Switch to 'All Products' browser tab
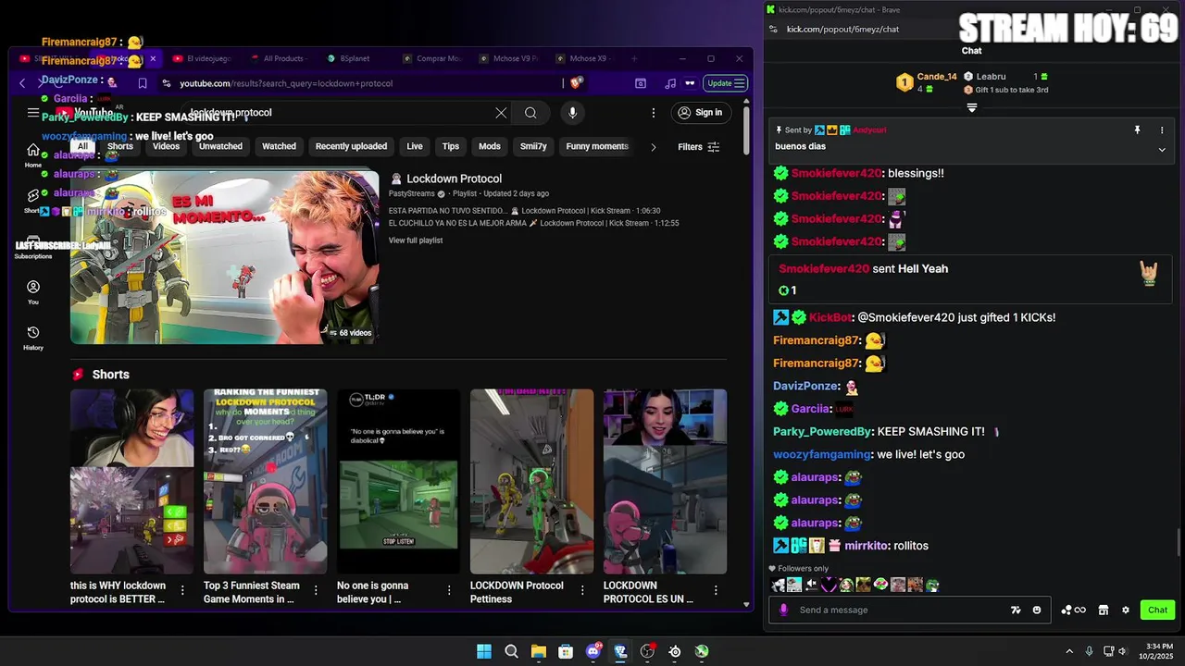This screenshot has height=666, width=1185. [x=282, y=58]
